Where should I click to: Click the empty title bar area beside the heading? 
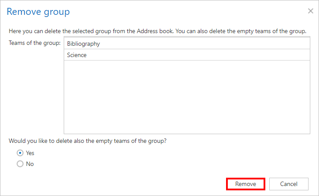pos(183,12)
